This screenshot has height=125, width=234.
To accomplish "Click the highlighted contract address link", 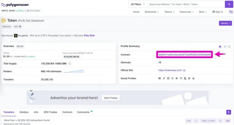I will pos(184,55).
